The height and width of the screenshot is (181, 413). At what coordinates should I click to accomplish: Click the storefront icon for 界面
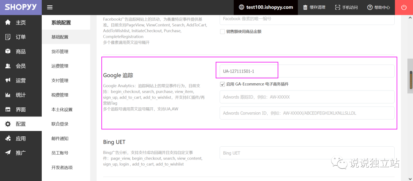click(x=8, y=110)
